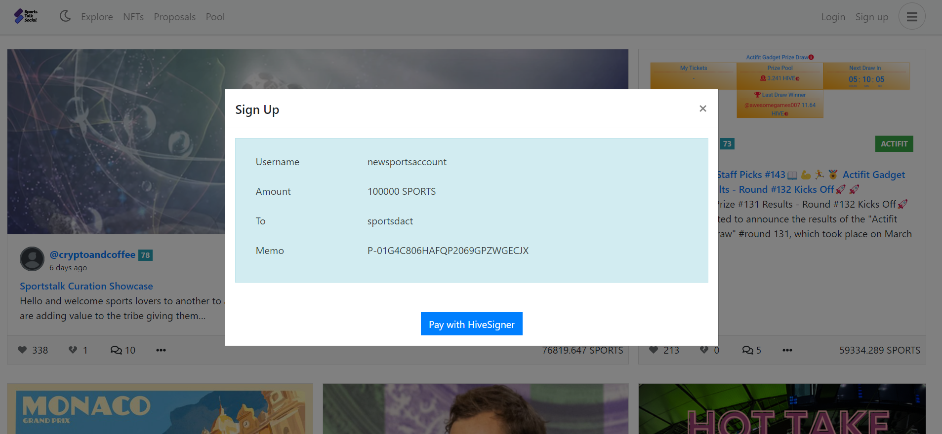Select the memo code P-01G4C806HAFQP2069GPZWGECJX

(x=448, y=251)
